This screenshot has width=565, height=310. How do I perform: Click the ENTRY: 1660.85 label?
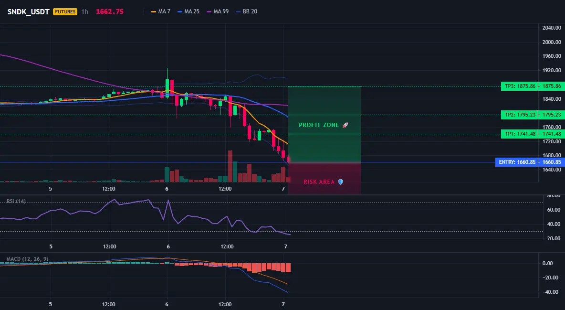pos(517,162)
